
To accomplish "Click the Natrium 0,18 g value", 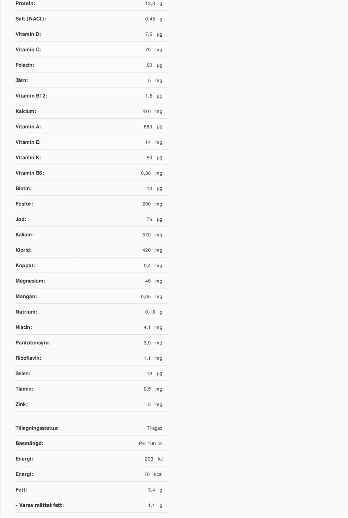I will coord(154,312).
